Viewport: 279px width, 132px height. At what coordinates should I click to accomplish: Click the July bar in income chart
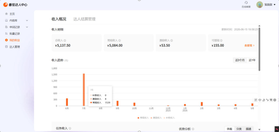click(x=84, y=90)
